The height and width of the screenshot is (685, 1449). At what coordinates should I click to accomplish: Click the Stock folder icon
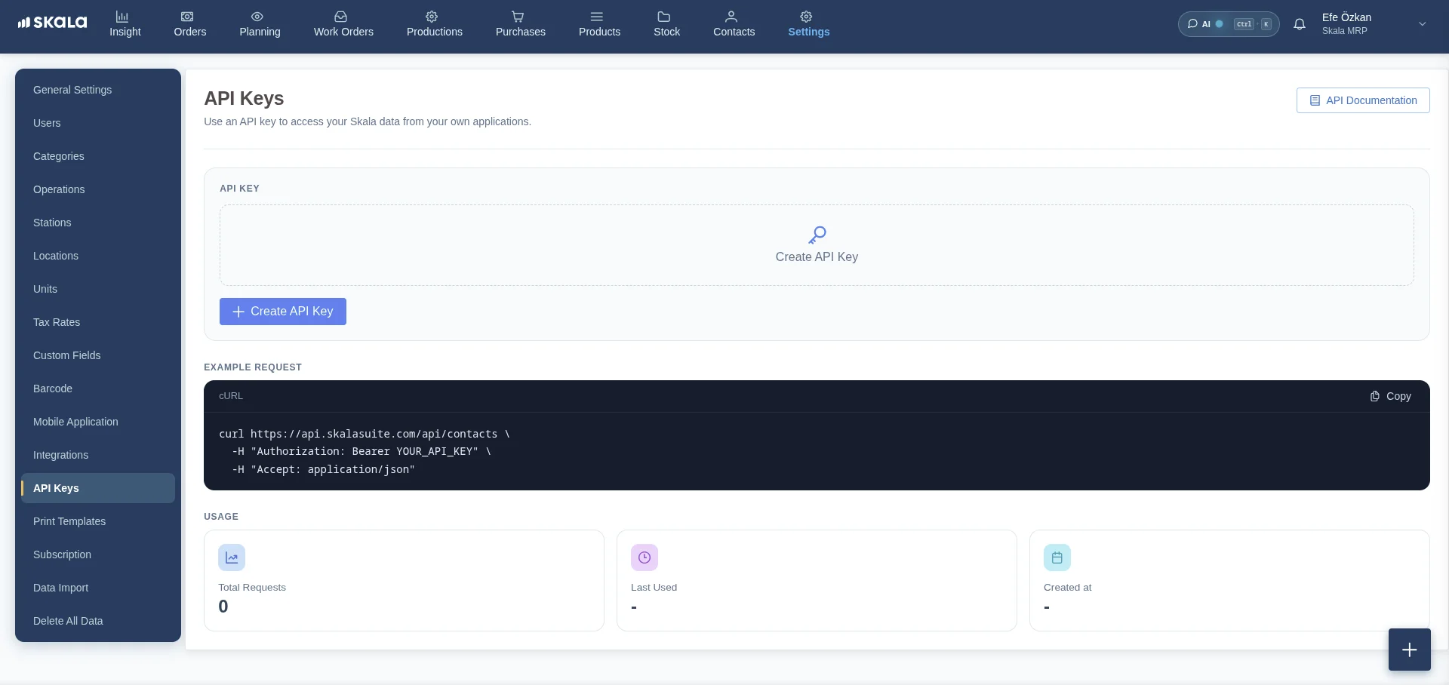coord(664,17)
